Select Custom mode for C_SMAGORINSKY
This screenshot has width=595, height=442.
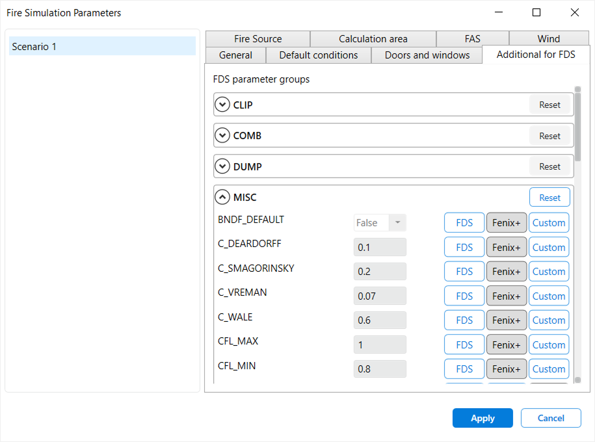coord(548,271)
